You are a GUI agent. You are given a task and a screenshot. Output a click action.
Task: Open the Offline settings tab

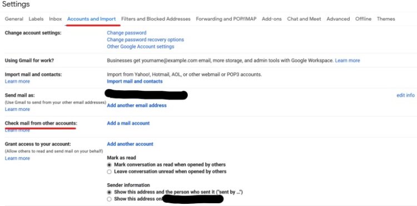coord(363,19)
